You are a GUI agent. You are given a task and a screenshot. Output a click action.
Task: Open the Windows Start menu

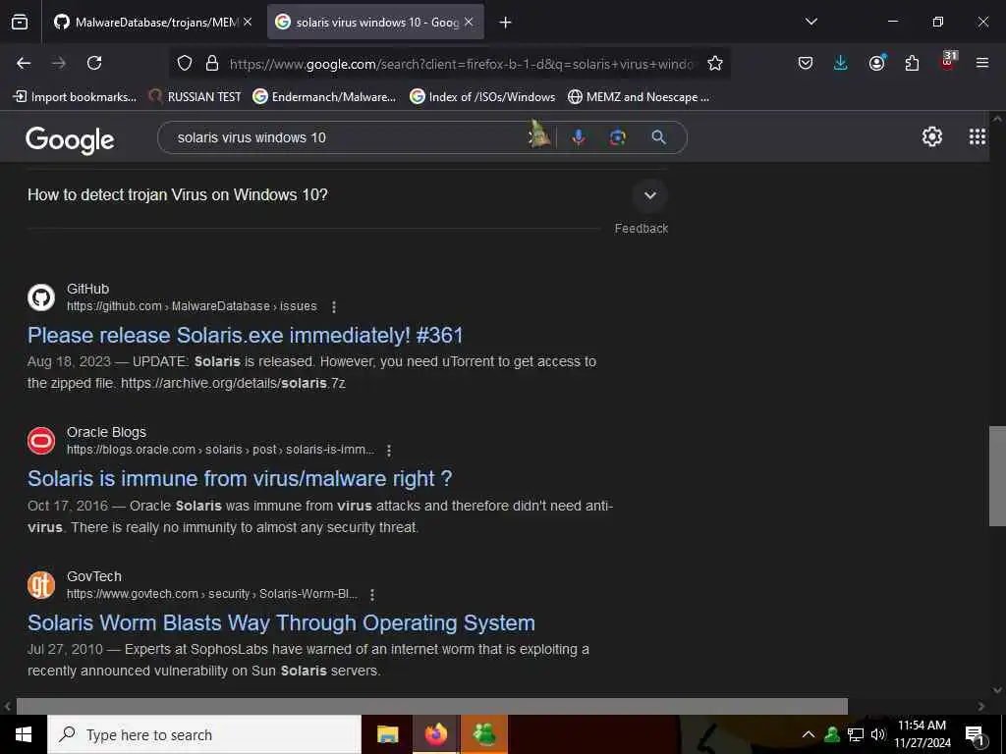24,734
